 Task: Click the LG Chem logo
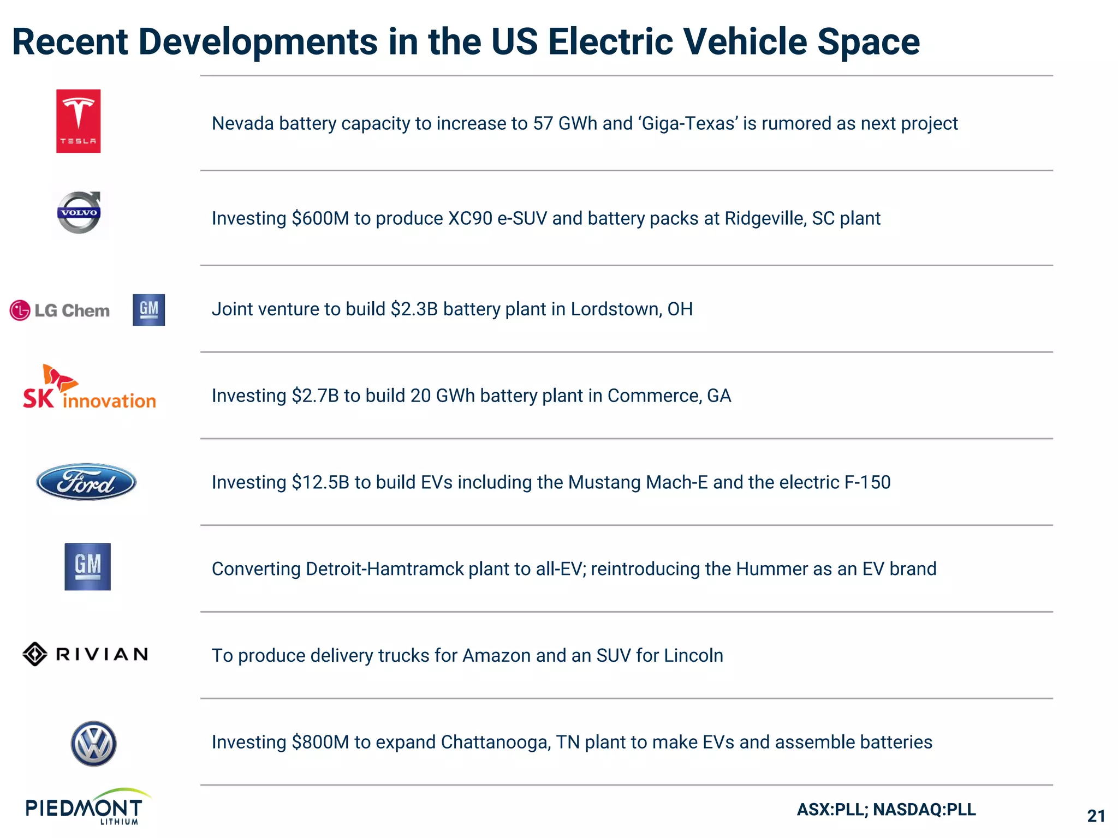click(x=60, y=310)
